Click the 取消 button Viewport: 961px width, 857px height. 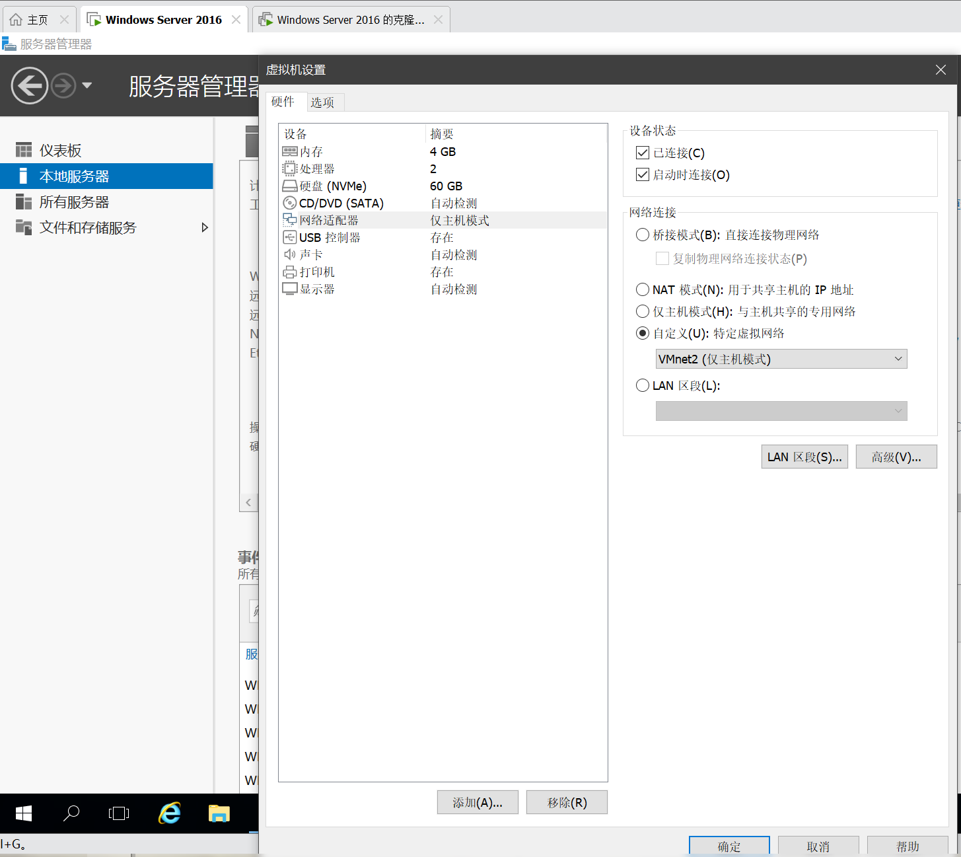point(818,846)
